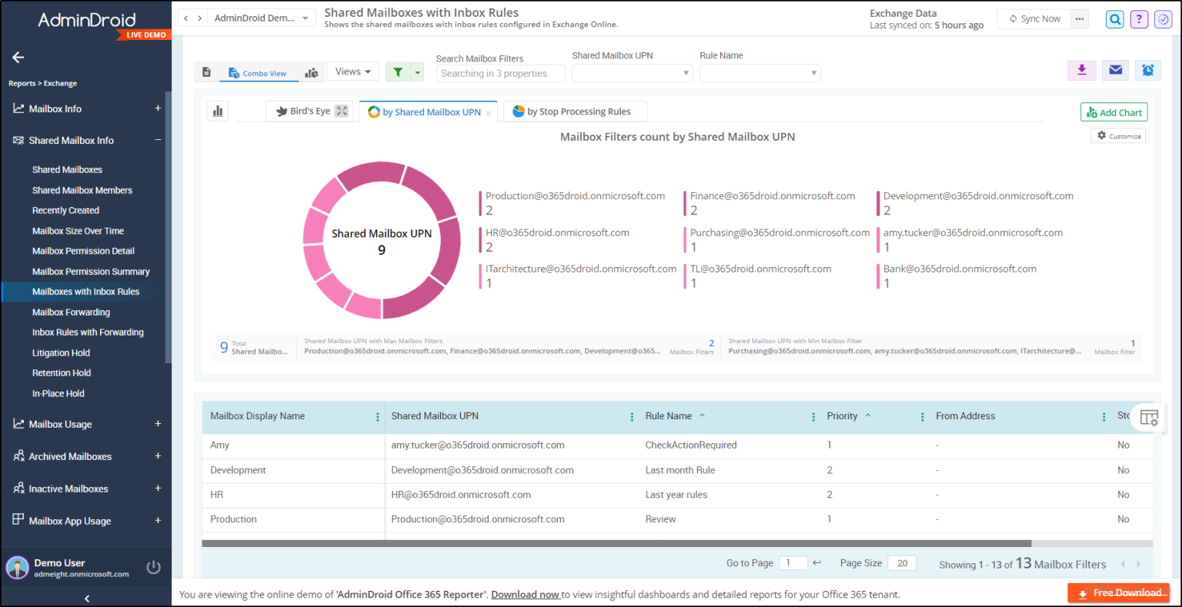1182x607 pixels.
Task: Open global search using magnifier icon
Action: point(1114,18)
